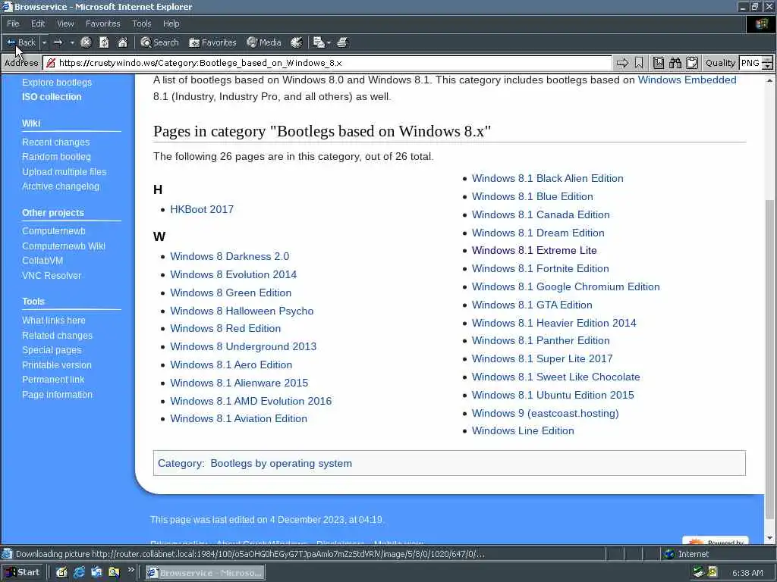Click the Mail toolbar icon
The image size is (777, 582).
319,42
